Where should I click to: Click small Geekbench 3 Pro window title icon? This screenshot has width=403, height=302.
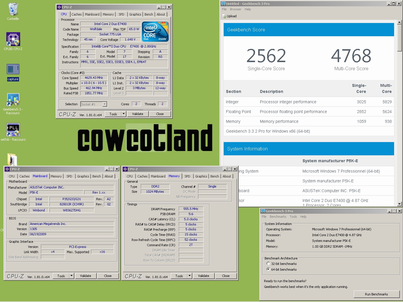click(x=263, y=211)
